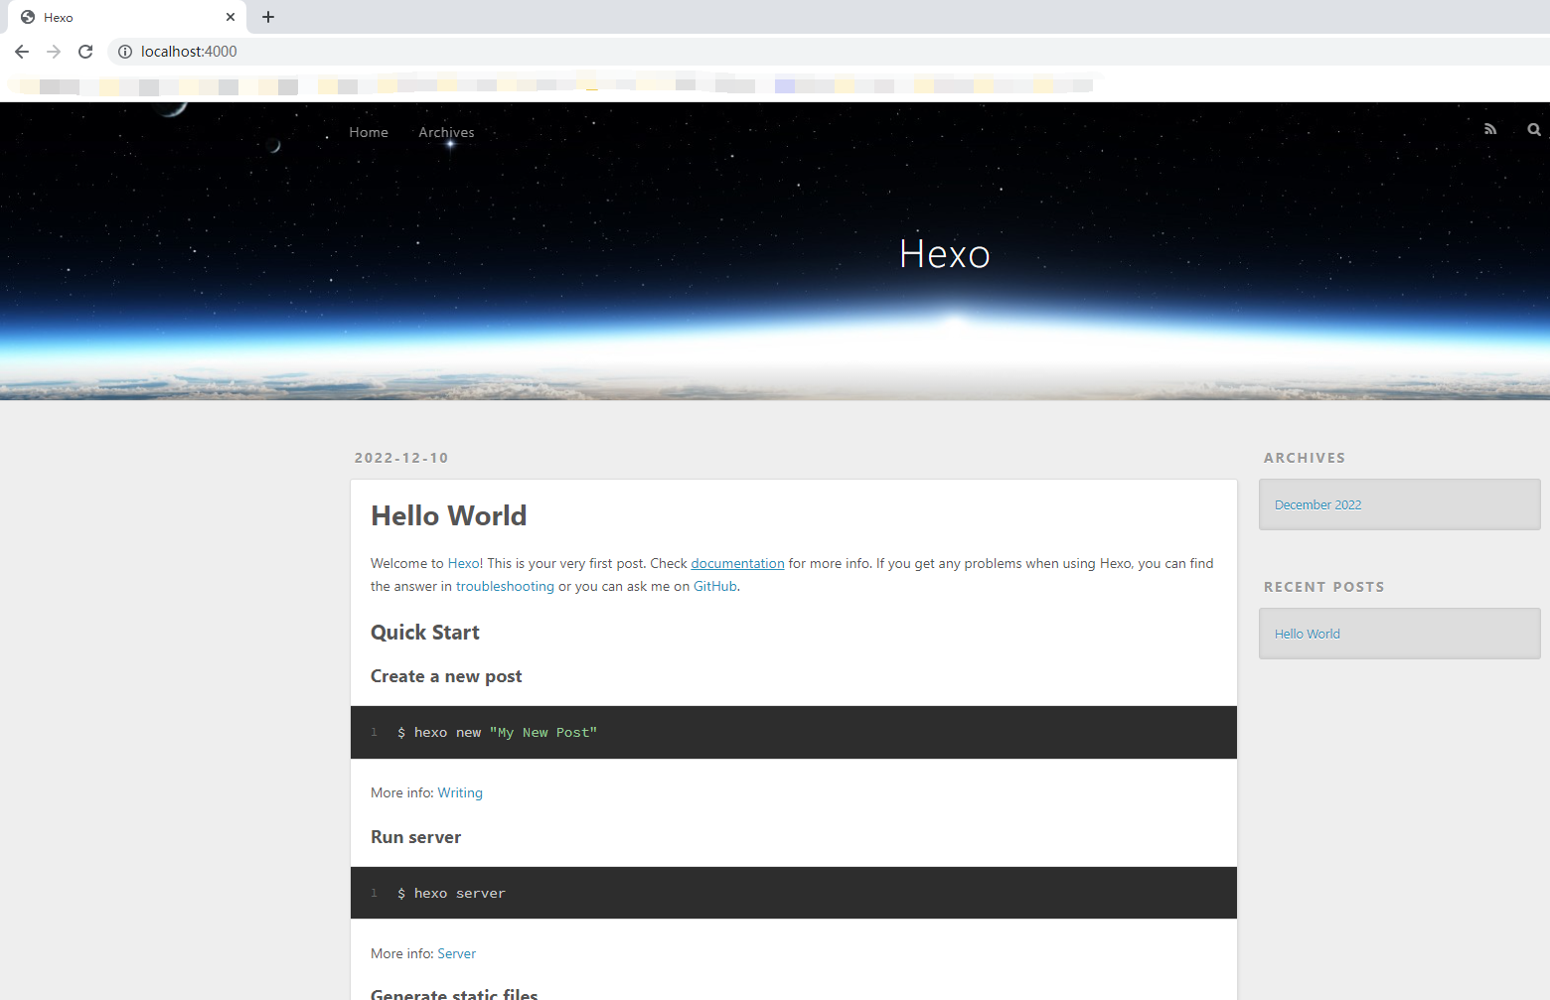Image resolution: width=1550 pixels, height=1000 pixels.
Task: Go to Home in the navigation
Action: pyautogui.click(x=369, y=132)
